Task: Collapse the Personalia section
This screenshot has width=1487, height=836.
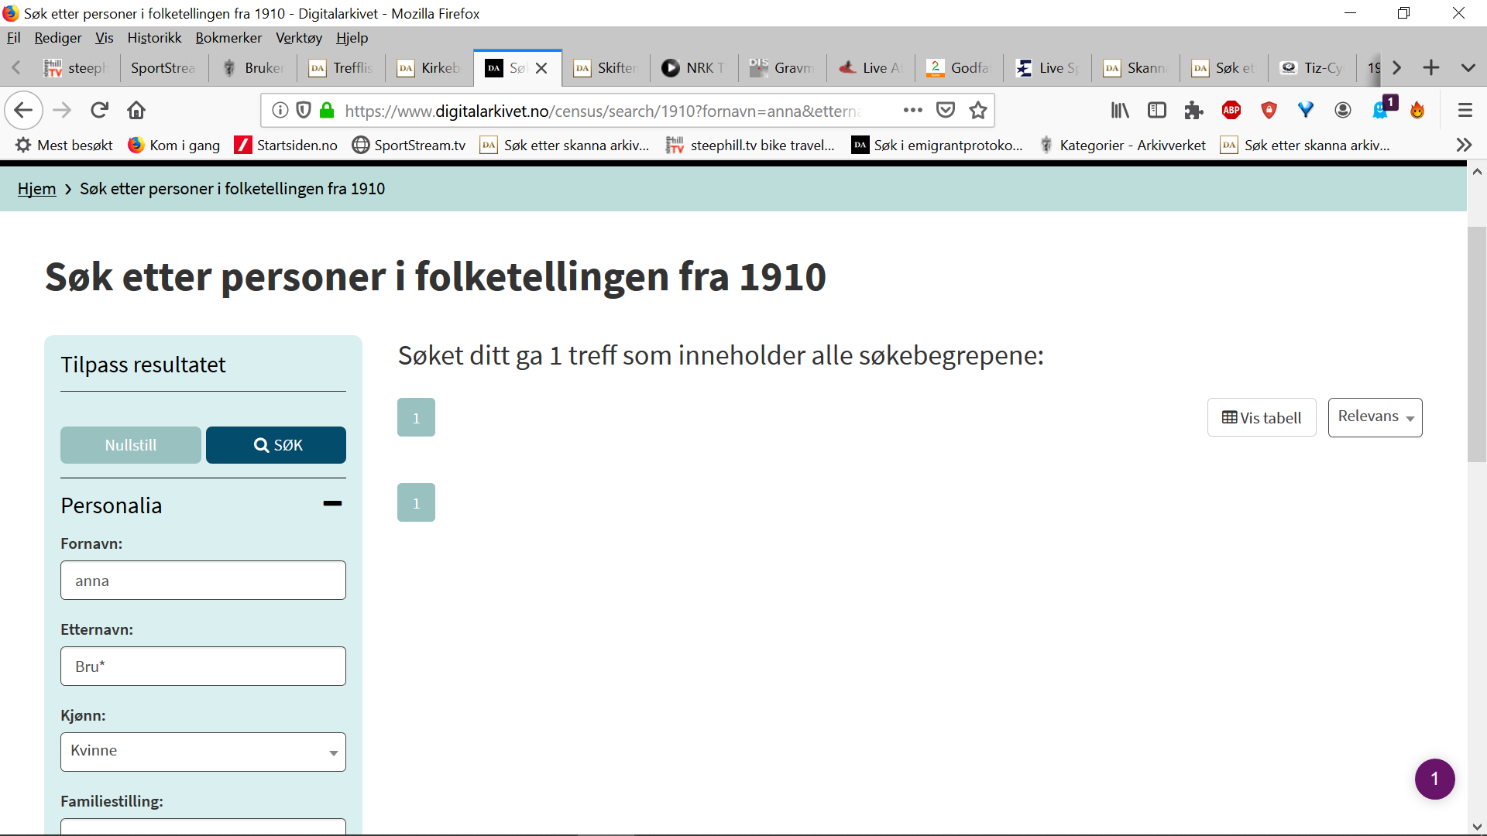Action: pyautogui.click(x=332, y=504)
